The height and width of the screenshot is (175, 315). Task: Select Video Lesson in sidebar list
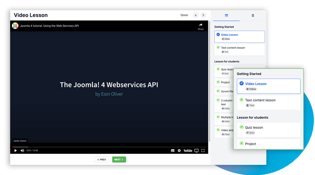(239, 36)
